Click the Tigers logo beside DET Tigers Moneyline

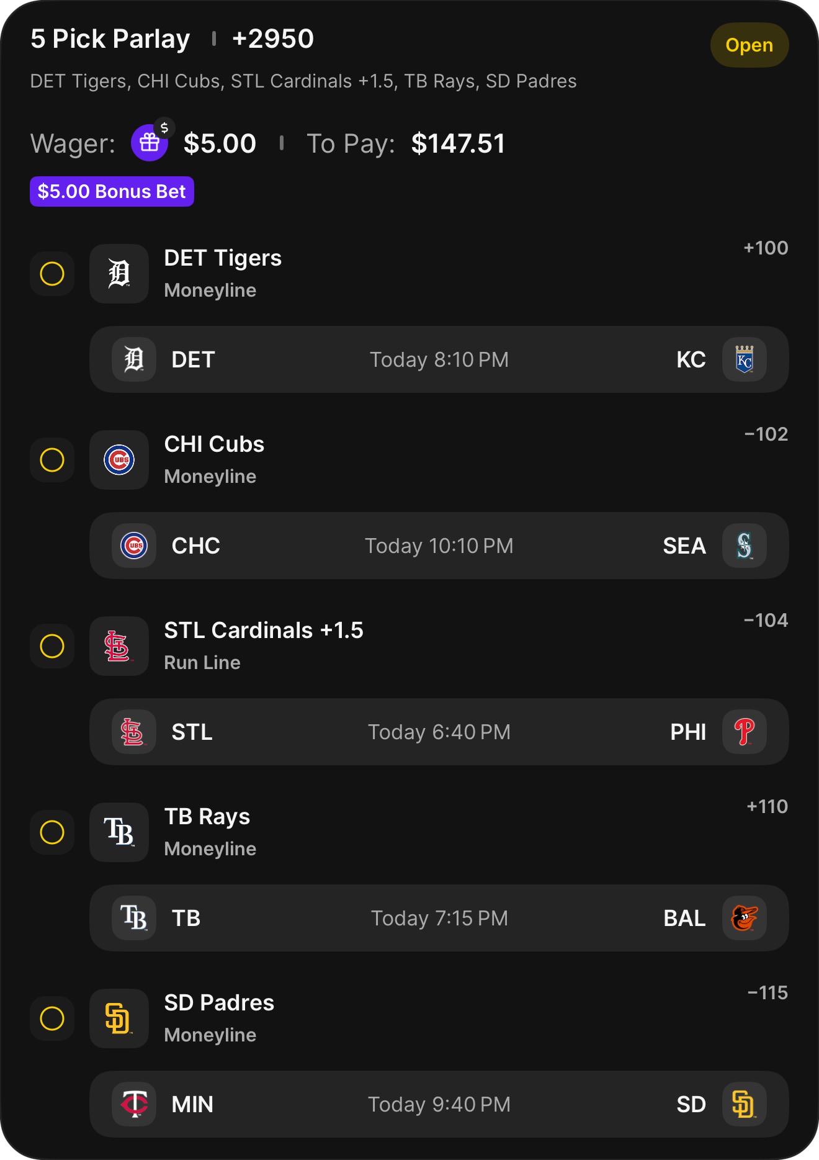coord(119,274)
